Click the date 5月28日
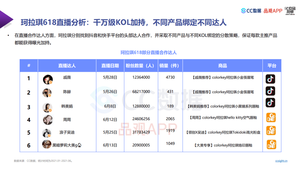The image size is (301, 169). pyautogui.click(x=110, y=78)
